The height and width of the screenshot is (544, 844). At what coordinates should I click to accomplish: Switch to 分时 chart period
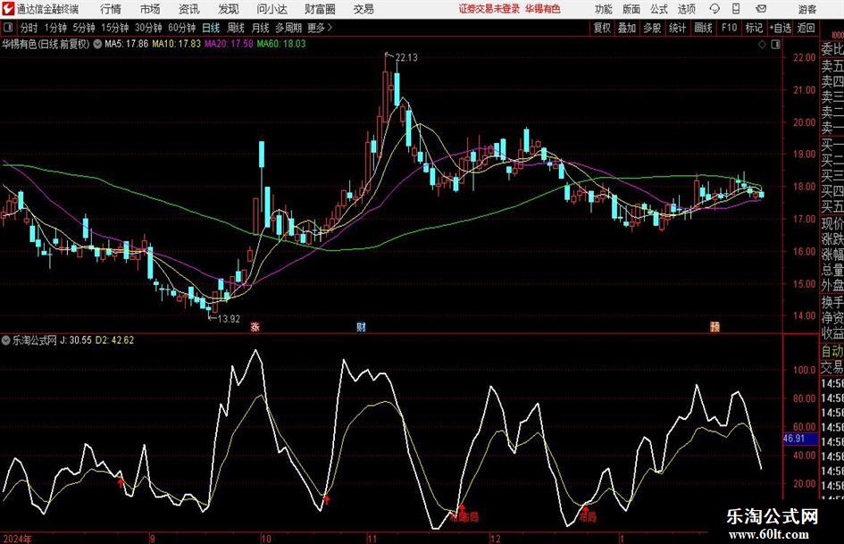pos(29,28)
